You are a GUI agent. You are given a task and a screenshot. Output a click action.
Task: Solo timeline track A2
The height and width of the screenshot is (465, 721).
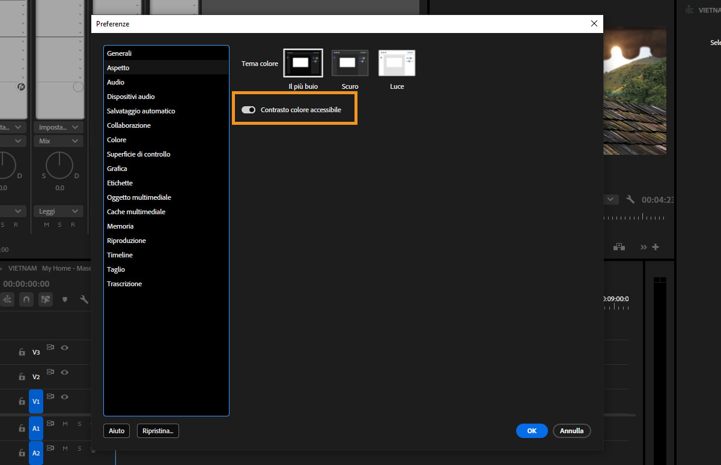[x=79, y=448]
